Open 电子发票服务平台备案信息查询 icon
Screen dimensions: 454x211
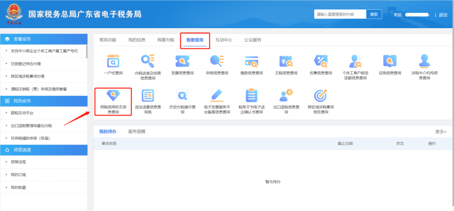click(217, 95)
